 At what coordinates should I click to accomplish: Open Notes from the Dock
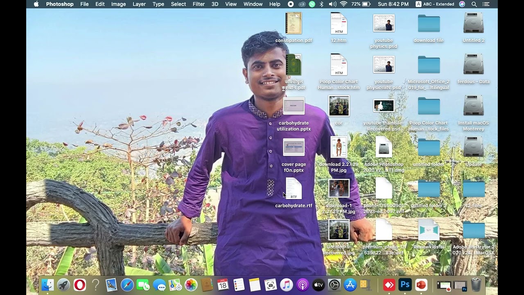(x=255, y=285)
